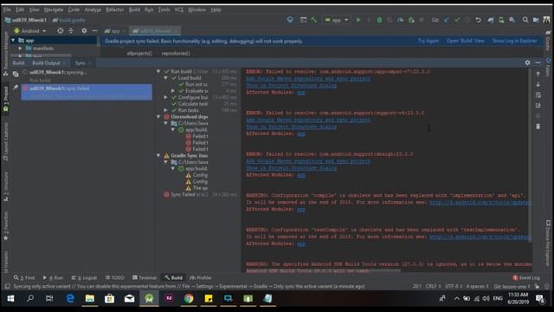This screenshot has height=312, width=554.
Task: Collapse the Load build node
Action: click(x=165, y=78)
